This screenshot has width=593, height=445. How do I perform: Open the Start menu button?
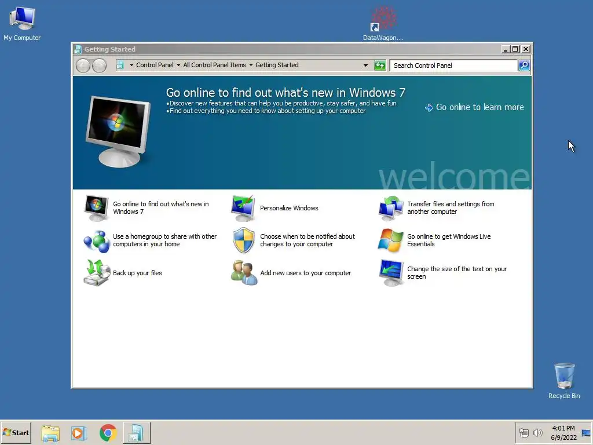click(16, 432)
